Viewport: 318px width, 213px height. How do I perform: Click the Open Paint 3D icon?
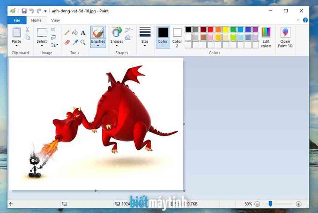pyautogui.click(x=285, y=32)
